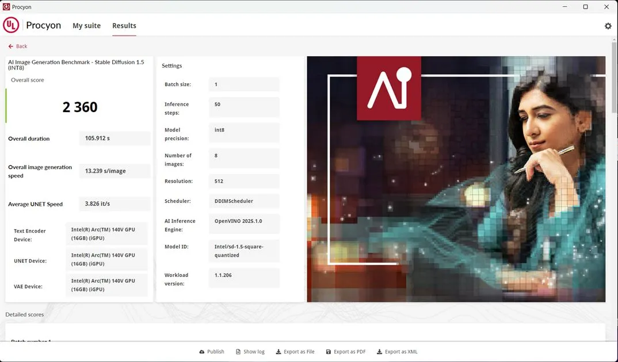Screen dimensions: 618x362
Task: Click the Model precision value int8
Action: pyautogui.click(x=244, y=133)
